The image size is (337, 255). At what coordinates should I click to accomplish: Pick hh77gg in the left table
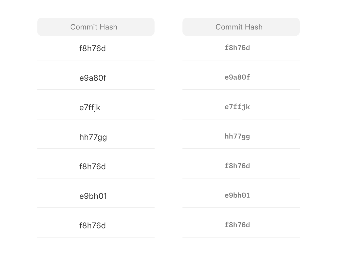tap(93, 137)
